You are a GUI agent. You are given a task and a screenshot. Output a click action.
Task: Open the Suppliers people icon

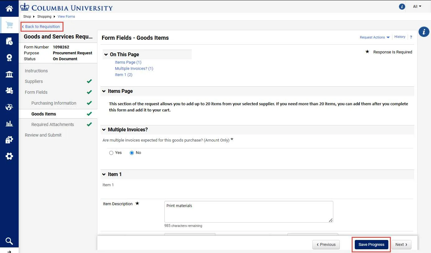point(9,91)
